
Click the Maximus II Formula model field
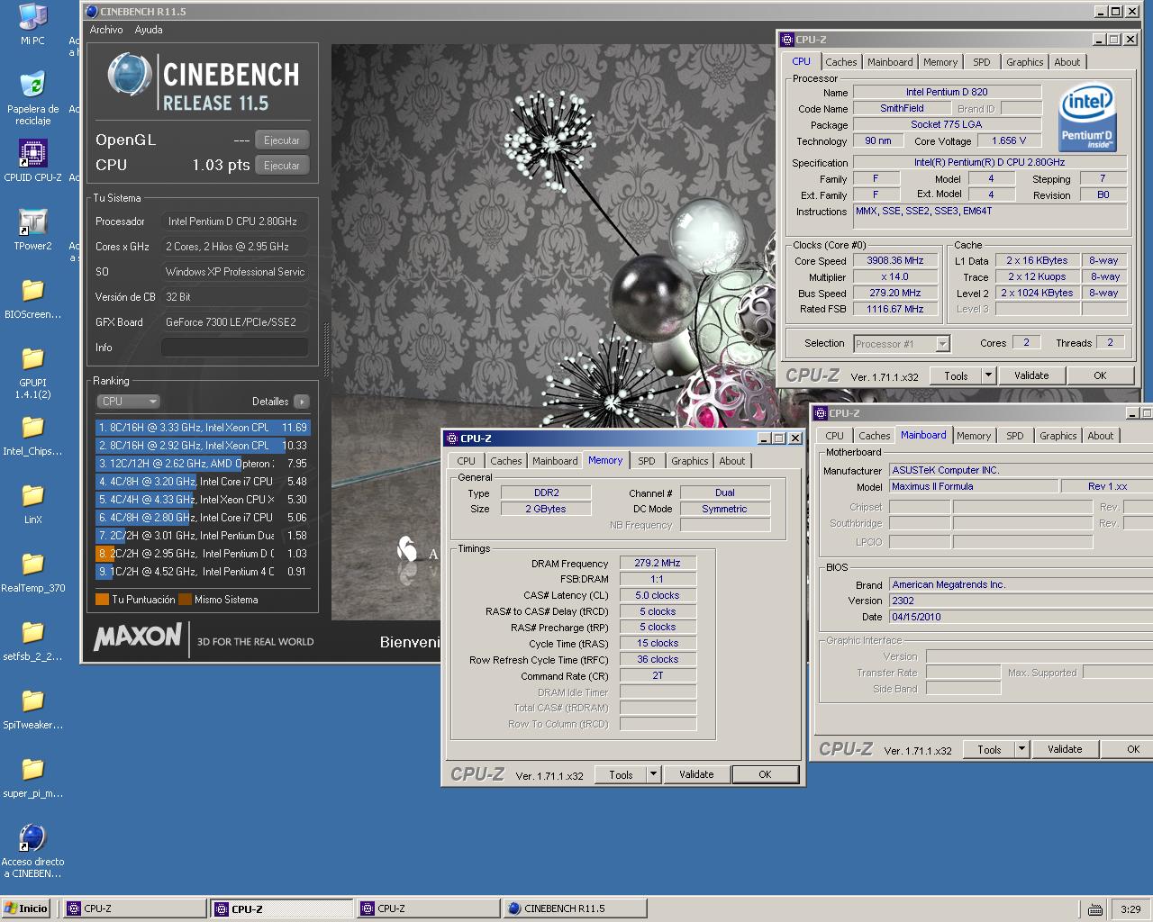point(974,486)
